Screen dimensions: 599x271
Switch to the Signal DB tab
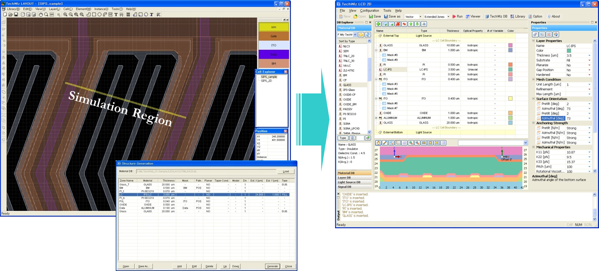(x=354, y=187)
